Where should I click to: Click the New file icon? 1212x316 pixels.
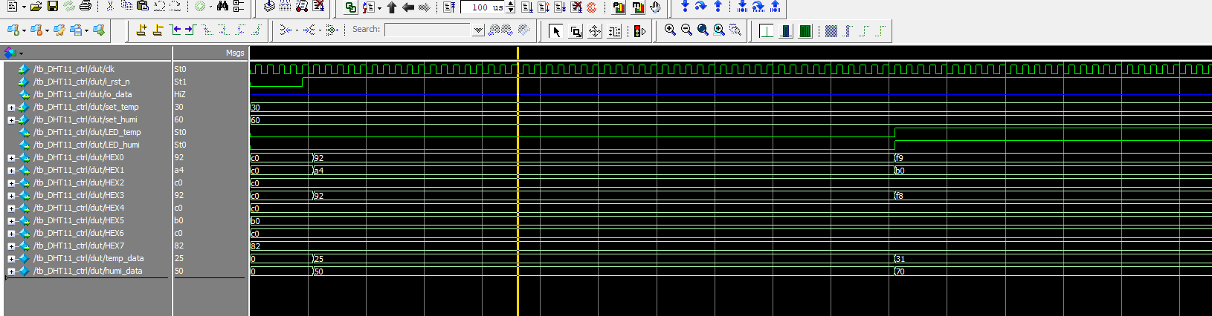12,7
